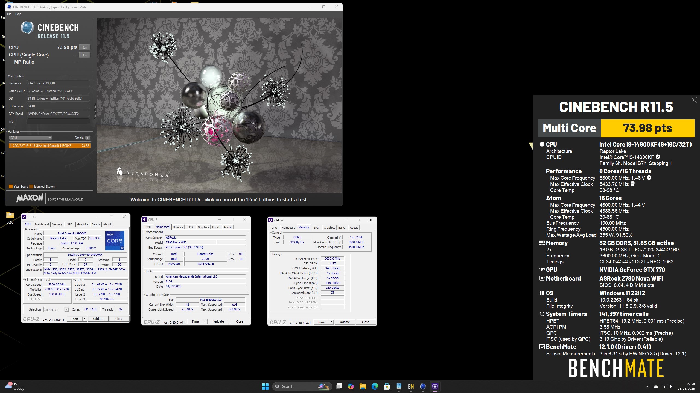Screen dimensions: 700x393
Task: Switch to Memory tab in left CPU-Z window
Action: click(57, 224)
